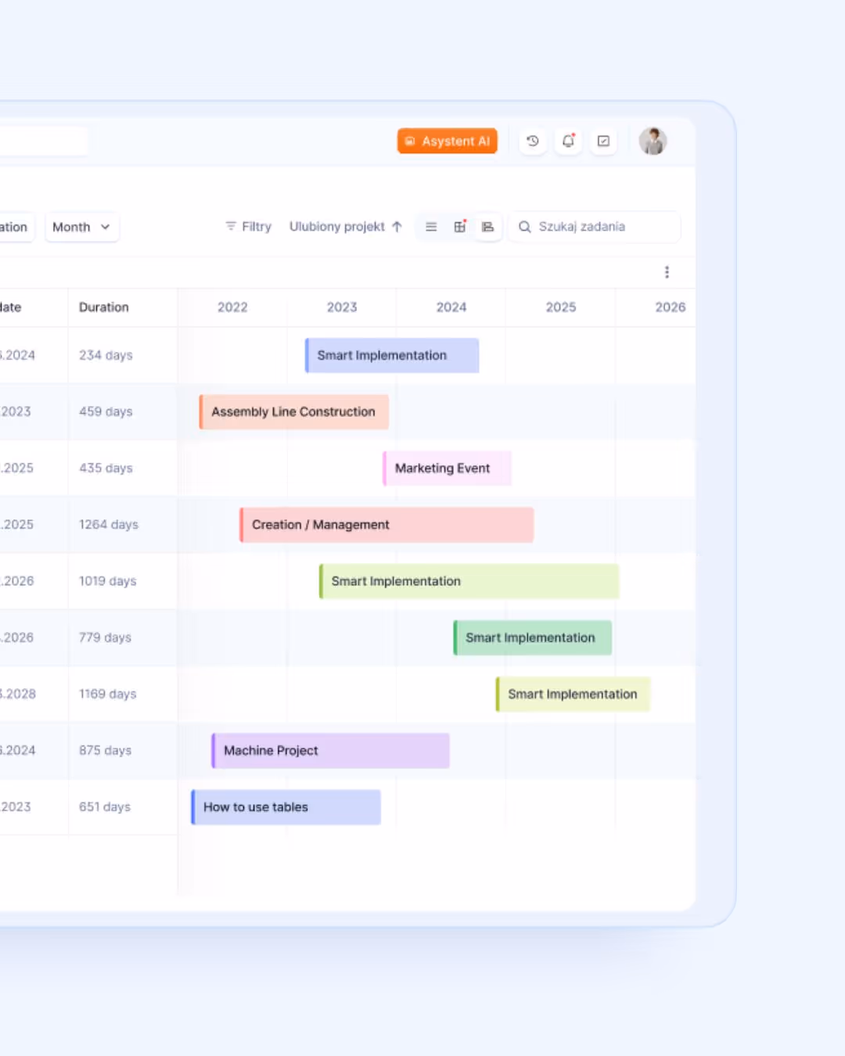Select the blue Smart Implementation bar
The image size is (845, 1056).
[x=392, y=355]
